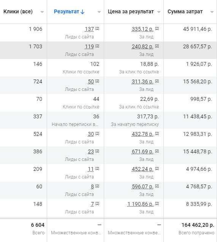Click the underlined cost 671,69 р.
This screenshot has width=217, height=242.
[x=143, y=152]
